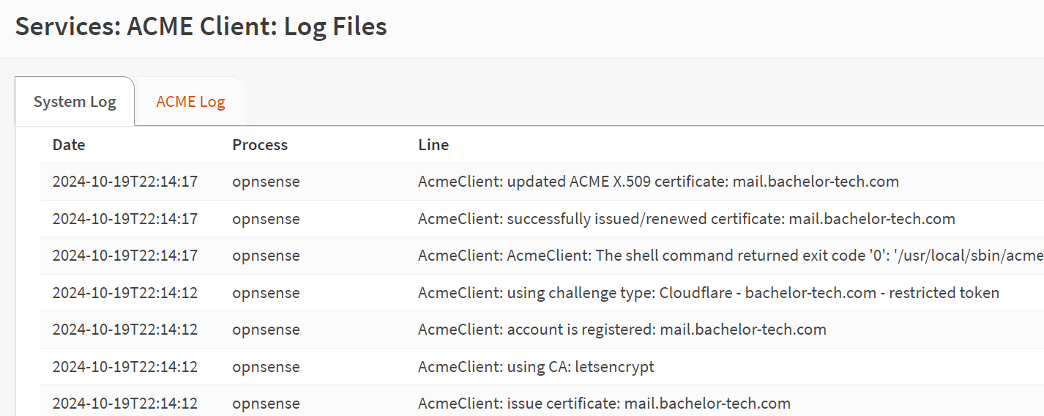1044x416 pixels.
Task: Select the updated ACME X.509 certificate log line
Action: (x=542, y=182)
